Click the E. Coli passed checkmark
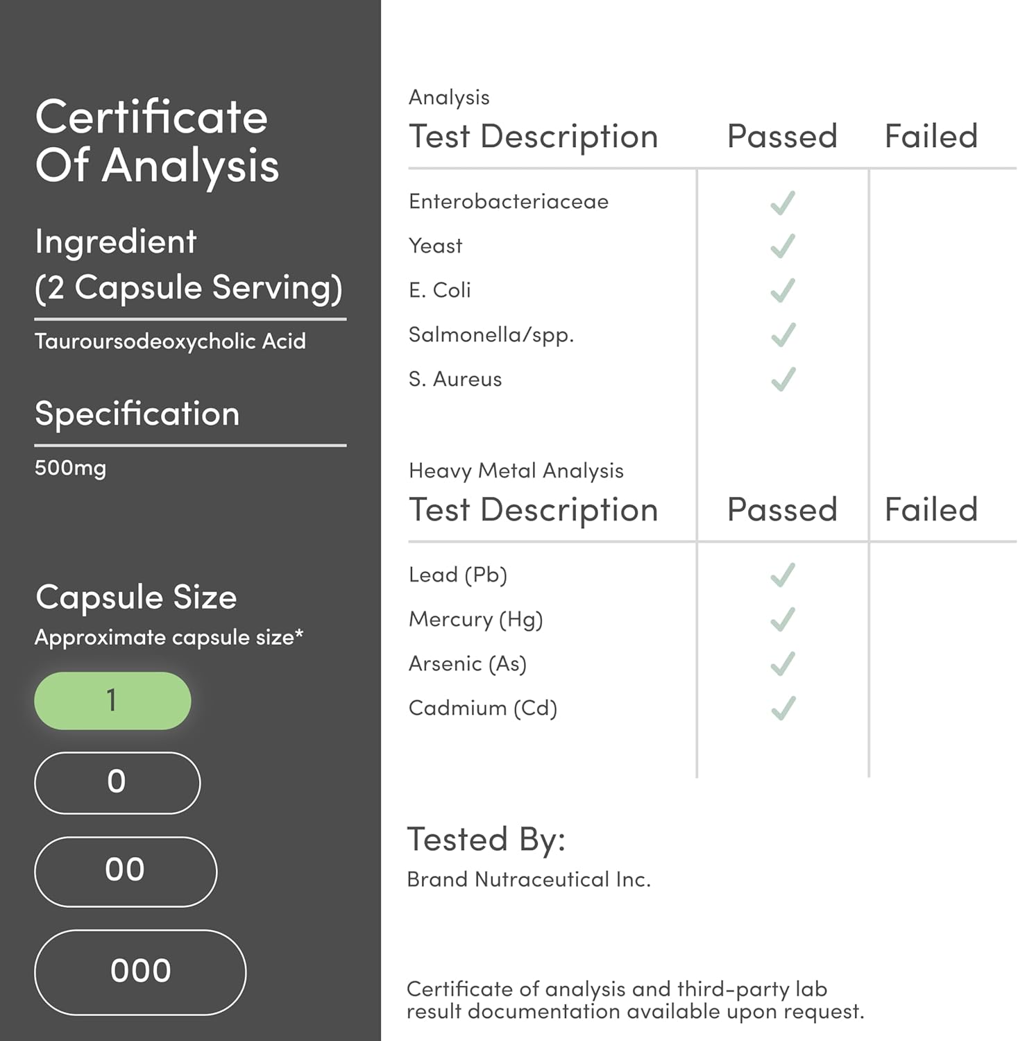Image resolution: width=1018 pixels, height=1041 pixels. pyautogui.click(x=783, y=291)
